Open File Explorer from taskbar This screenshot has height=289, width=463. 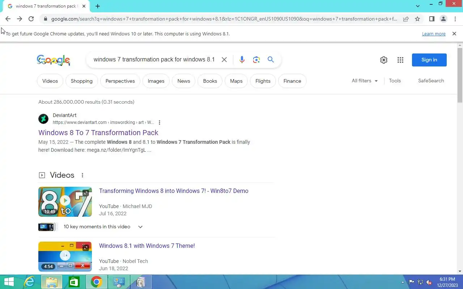coord(52,282)
